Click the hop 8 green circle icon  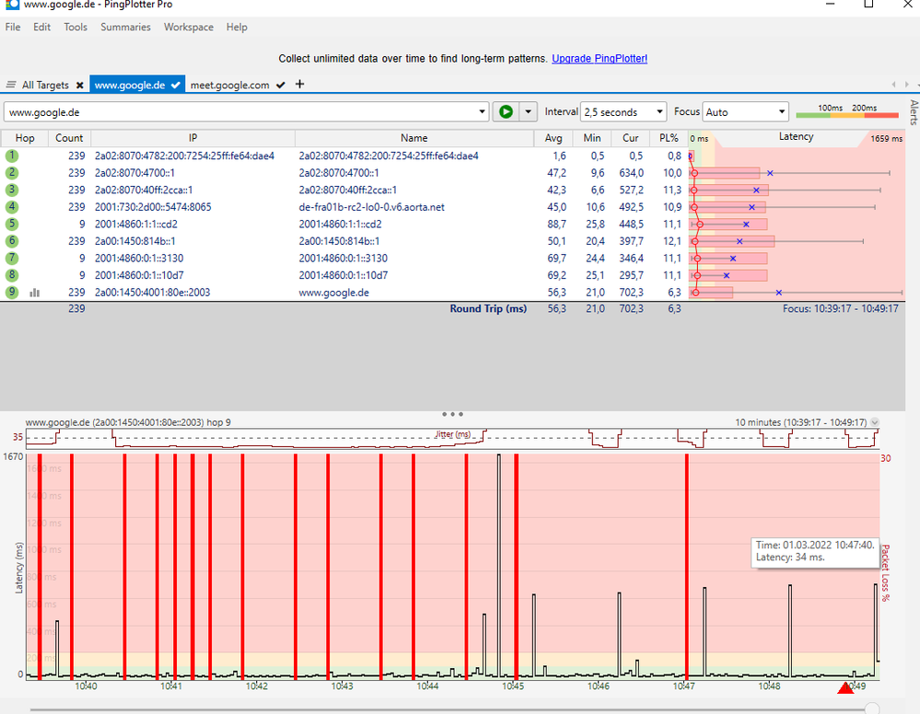(12, 275)
